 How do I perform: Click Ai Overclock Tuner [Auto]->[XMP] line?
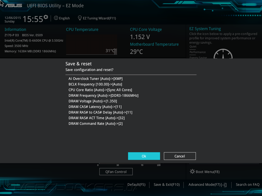point(95,79)
